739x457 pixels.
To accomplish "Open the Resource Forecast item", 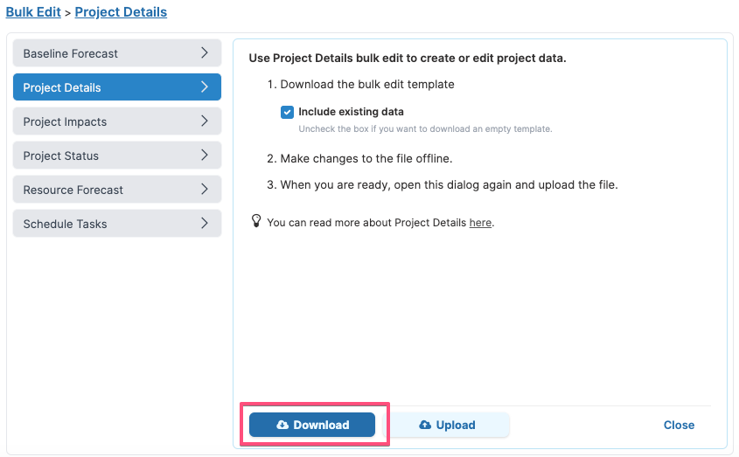I will [x=117, y=190].
